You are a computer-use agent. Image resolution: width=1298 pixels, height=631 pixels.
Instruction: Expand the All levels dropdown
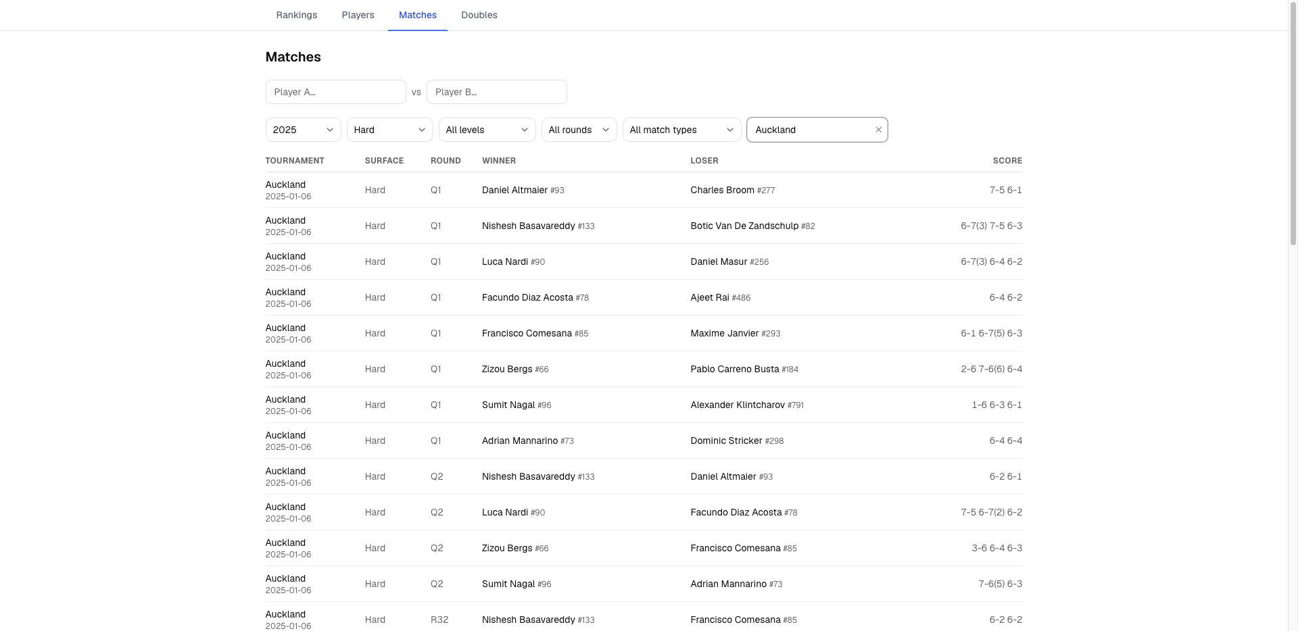pos(487,130)
